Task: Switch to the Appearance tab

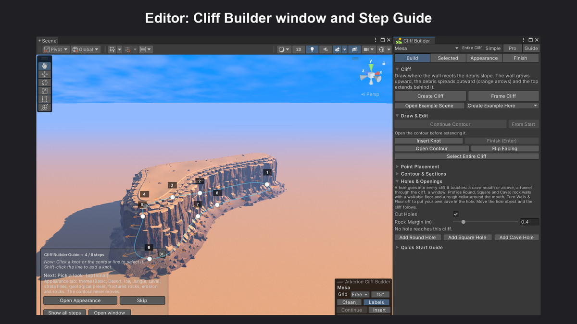Action: tap(484, 58)
